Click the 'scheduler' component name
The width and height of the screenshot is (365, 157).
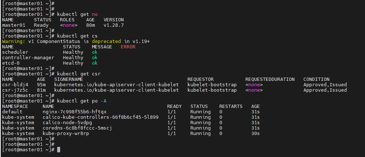[15, 52]
